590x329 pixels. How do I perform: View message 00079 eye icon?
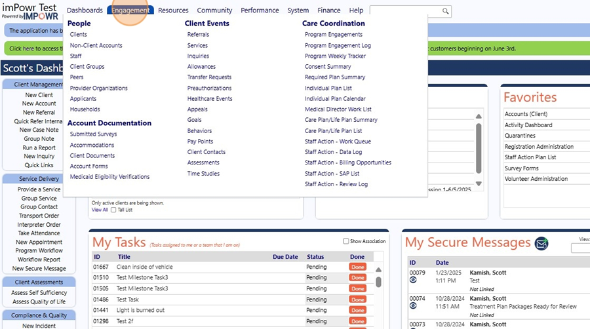coord(413,280)
